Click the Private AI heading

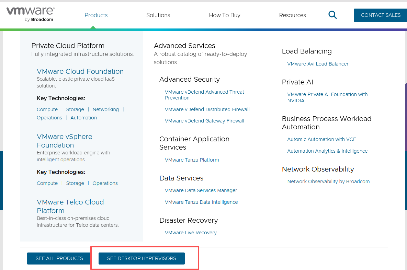coord(297,82)
